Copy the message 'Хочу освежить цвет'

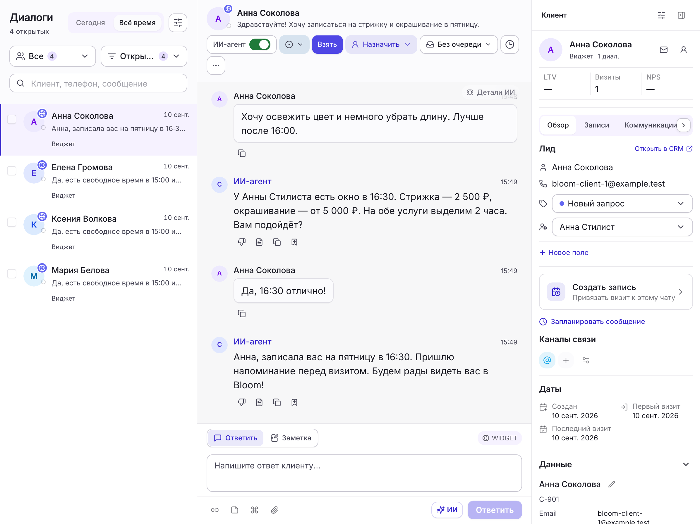click(242, 154)
